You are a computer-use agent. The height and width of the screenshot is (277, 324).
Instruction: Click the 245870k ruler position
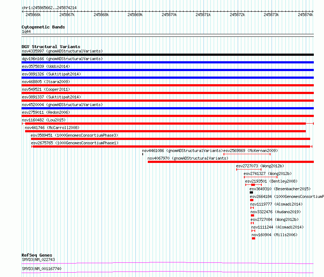(x=169, y=15)
